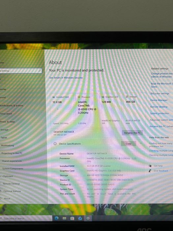
Task: Focus the Find a setting search box
Action: [x=21, y=71]
